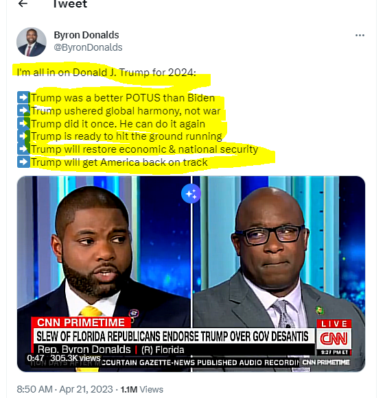Click arrow emoji before 'Trump ushered global harmony'
This screenshot has width=385, height=398.
tap(23, 110)
